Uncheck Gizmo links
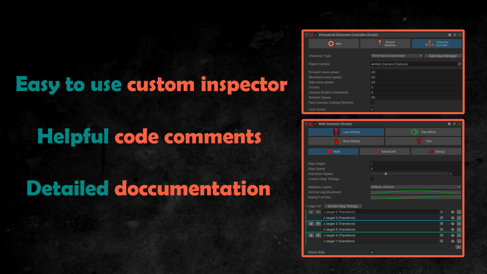 point(372,252)
